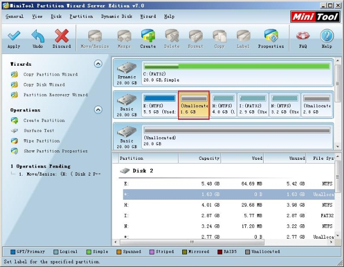
Task: Select the N: row with 3.24 GB
Action: (228, 226)
